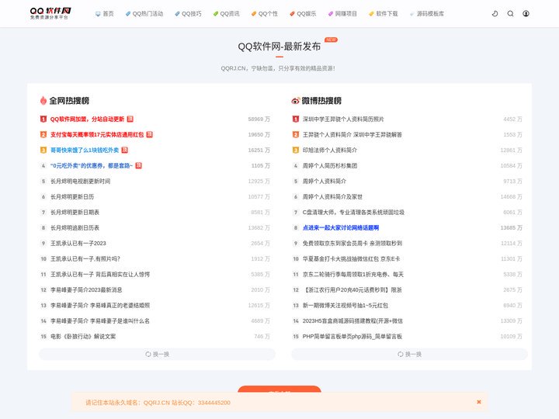Open the user account icon
The width and height of the screenshot is (559, 419).
pos(526,13)
